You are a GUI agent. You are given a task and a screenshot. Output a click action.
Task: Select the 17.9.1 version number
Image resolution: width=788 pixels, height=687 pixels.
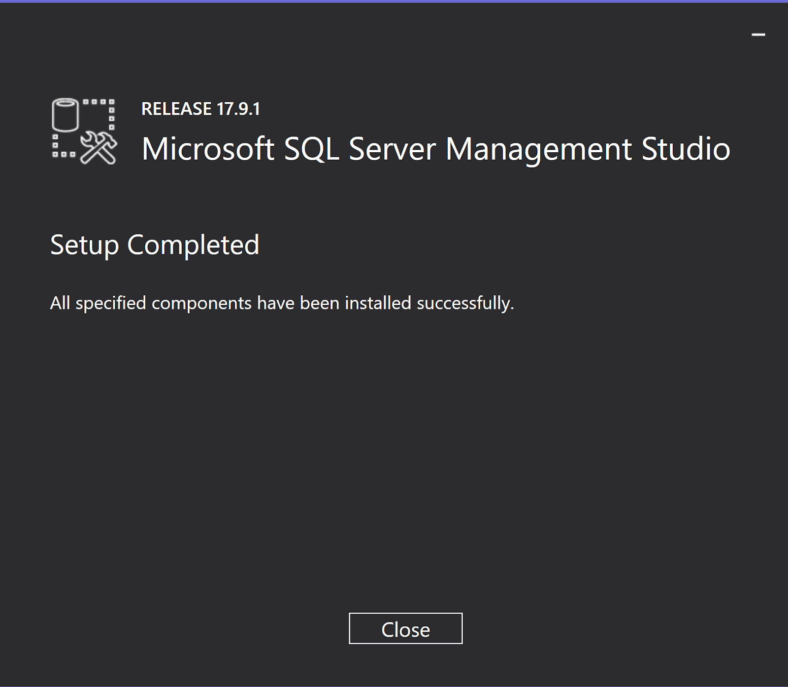point(238,109)
